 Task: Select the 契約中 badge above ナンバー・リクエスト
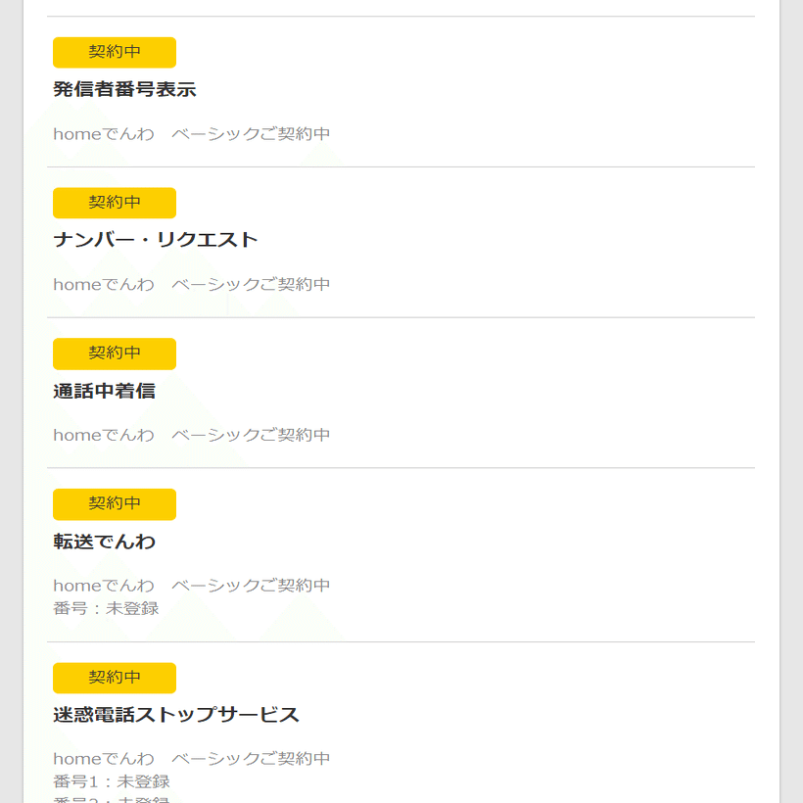(115, 203)
